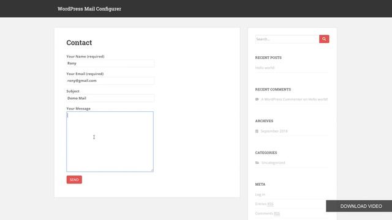
Task: Click the Meta widget heading
Action: (260, 185)
